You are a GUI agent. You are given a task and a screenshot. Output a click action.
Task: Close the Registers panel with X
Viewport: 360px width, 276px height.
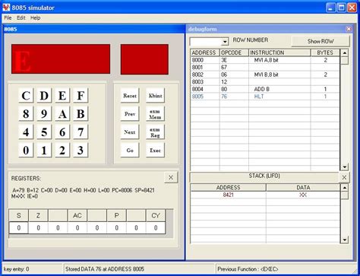171,177
